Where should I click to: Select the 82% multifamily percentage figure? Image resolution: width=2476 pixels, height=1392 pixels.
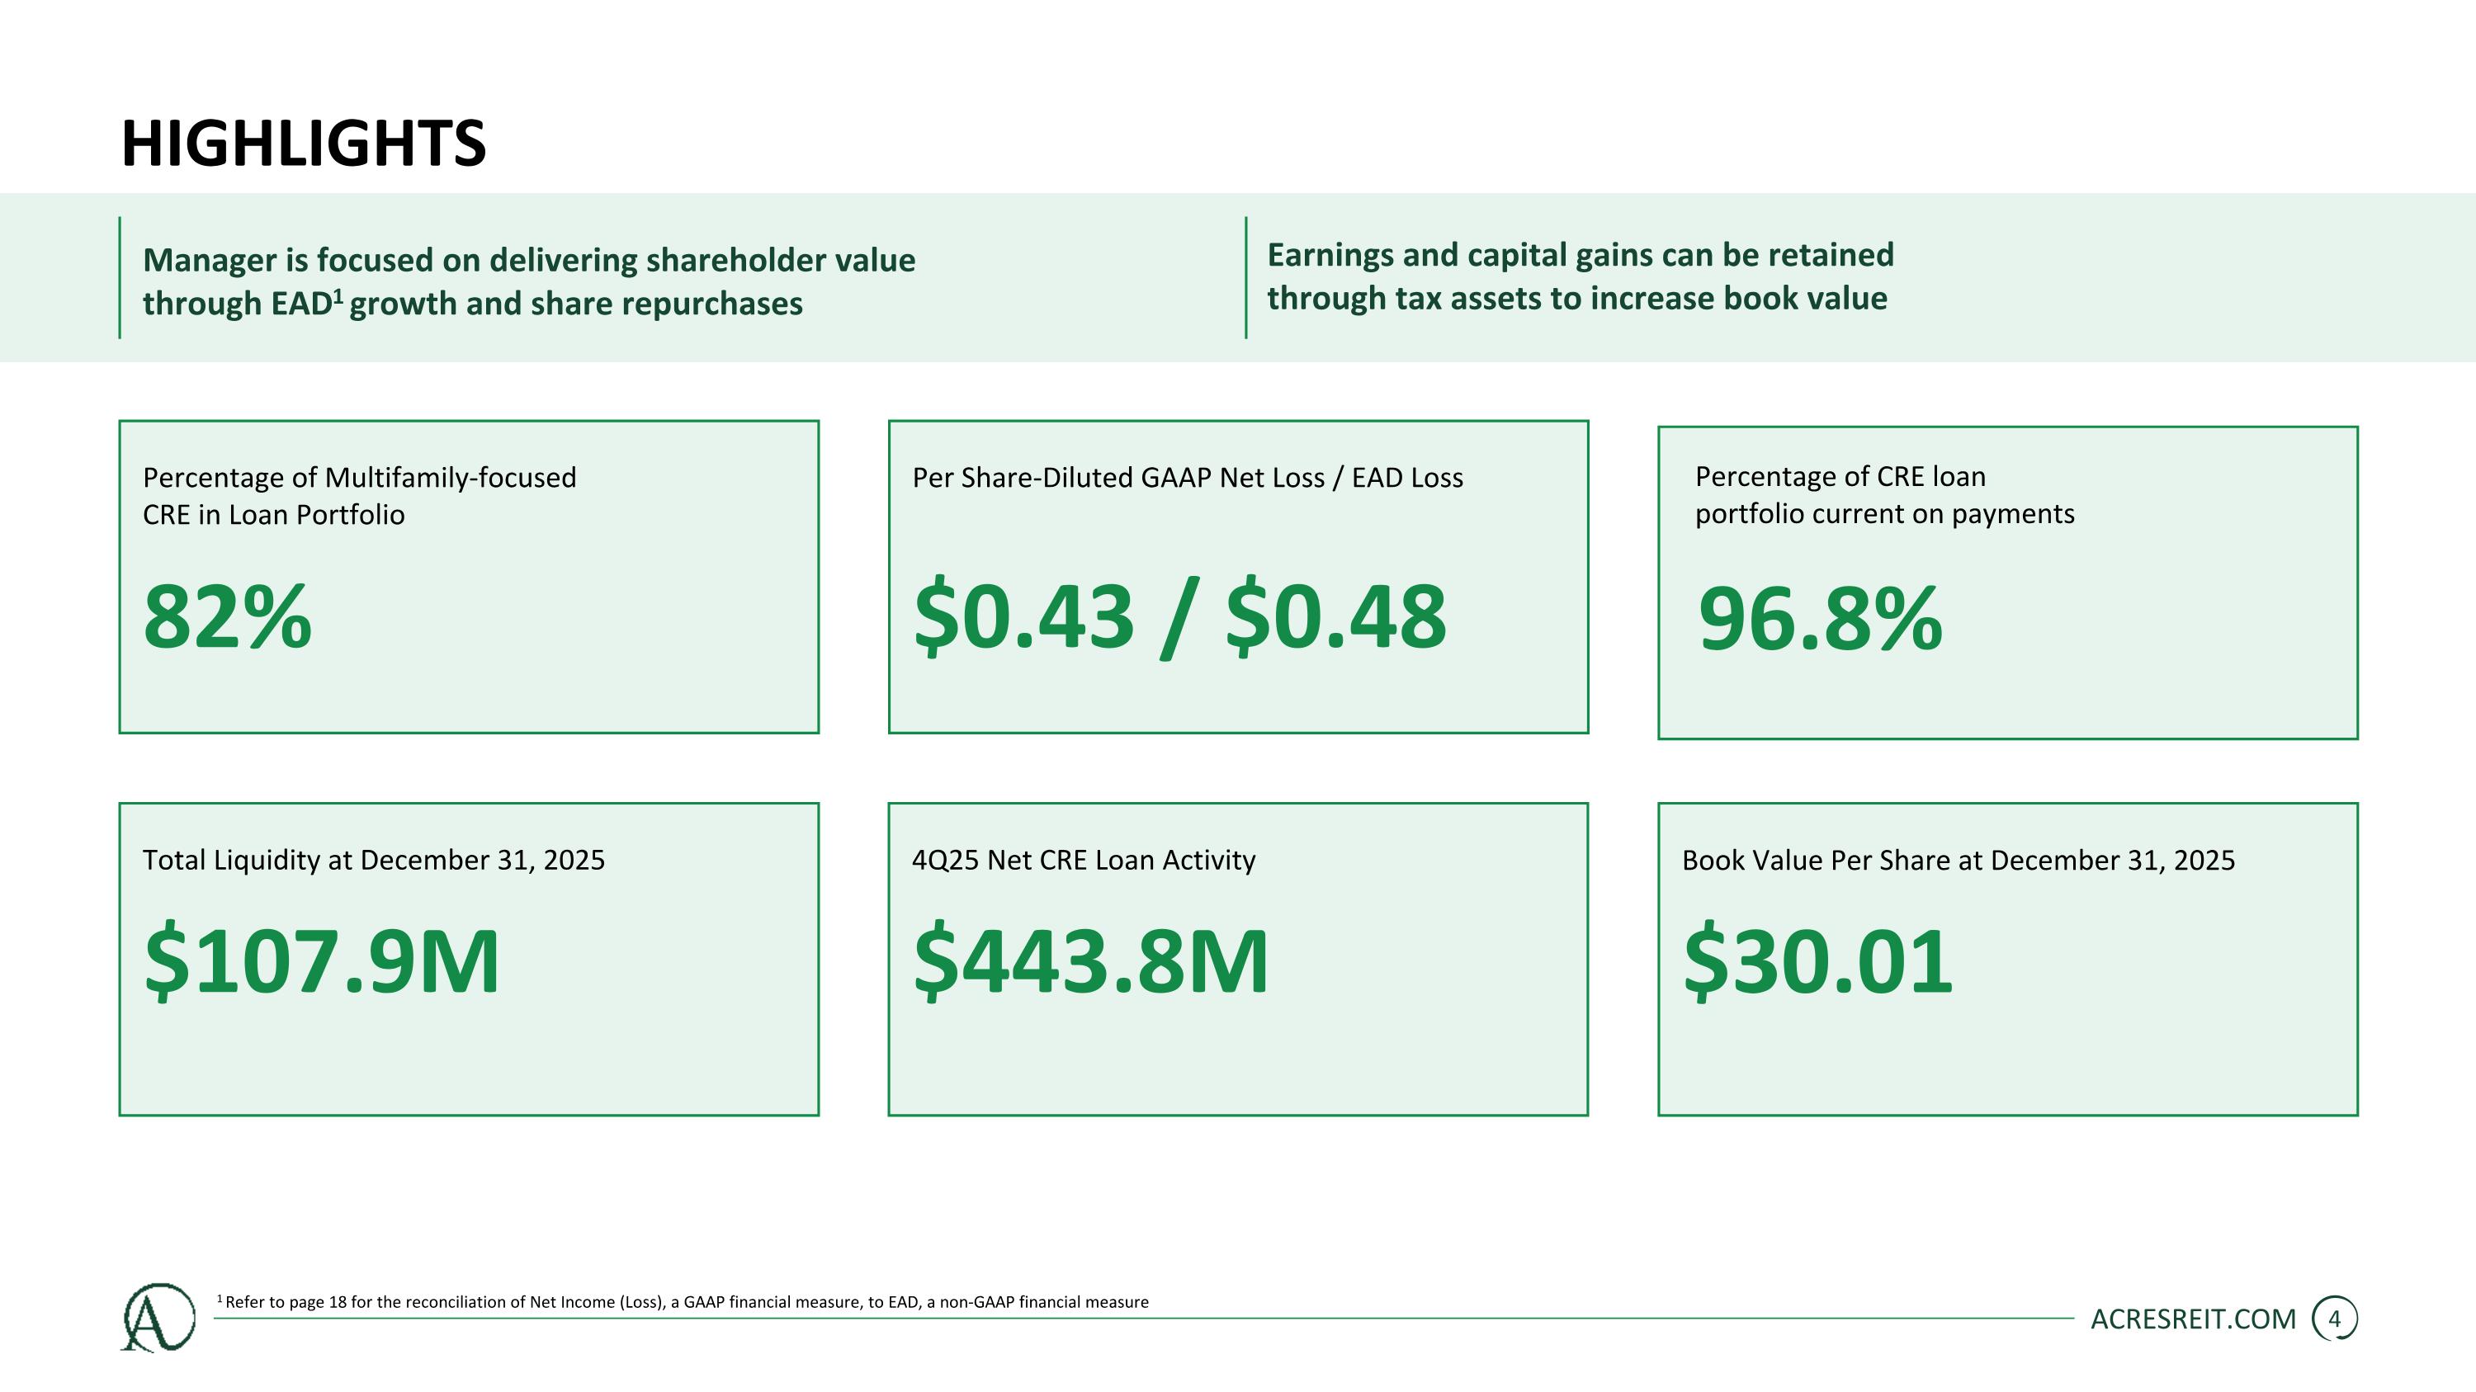click(228, 616)
